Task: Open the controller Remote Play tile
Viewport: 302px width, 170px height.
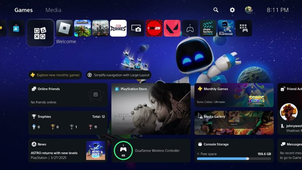Action: 190,28
